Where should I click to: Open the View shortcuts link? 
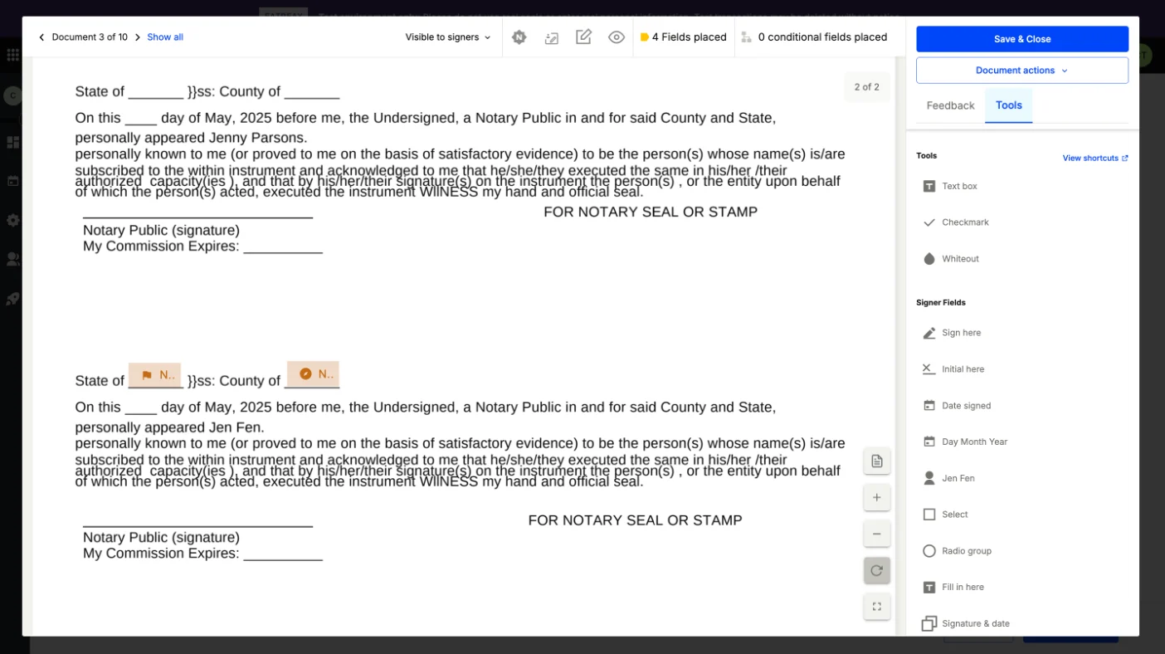point(1095,158)
